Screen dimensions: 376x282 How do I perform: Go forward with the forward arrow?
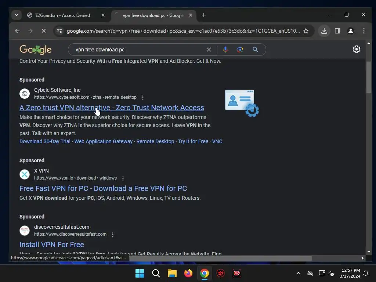click(30, 31)
